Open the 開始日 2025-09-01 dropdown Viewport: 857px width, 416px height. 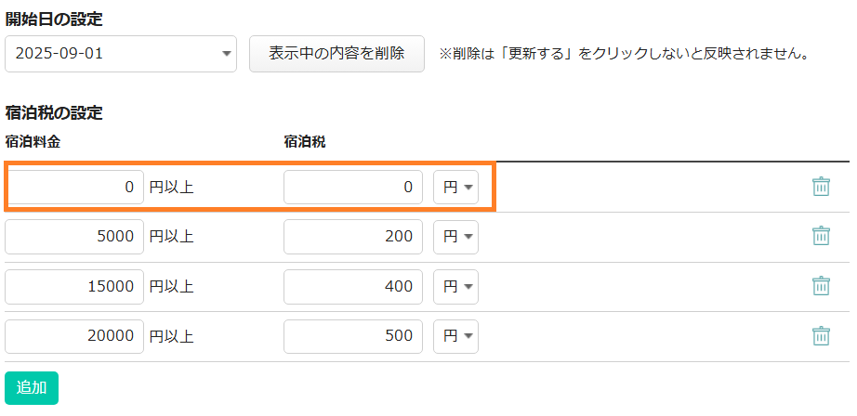[121, 54]
